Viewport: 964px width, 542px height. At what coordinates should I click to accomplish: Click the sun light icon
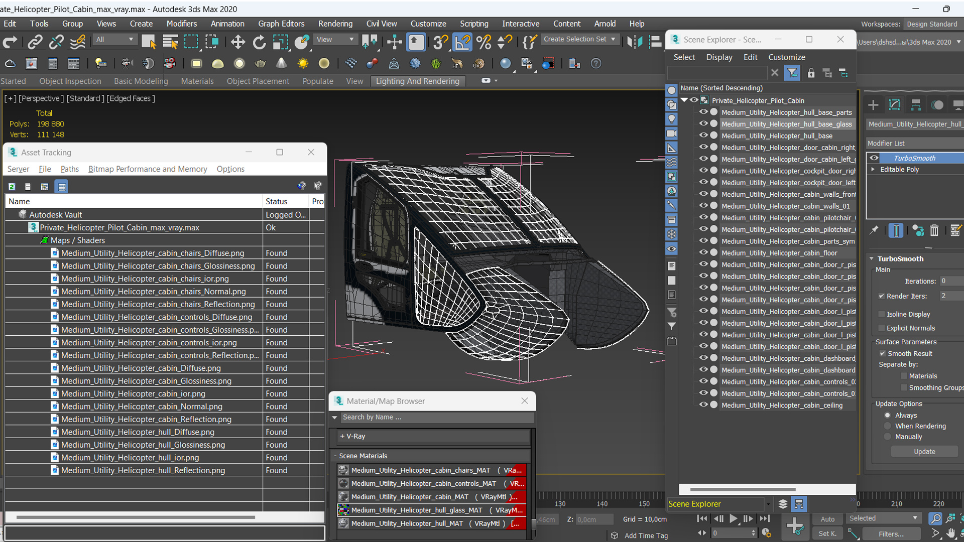[x=303, y=63]
